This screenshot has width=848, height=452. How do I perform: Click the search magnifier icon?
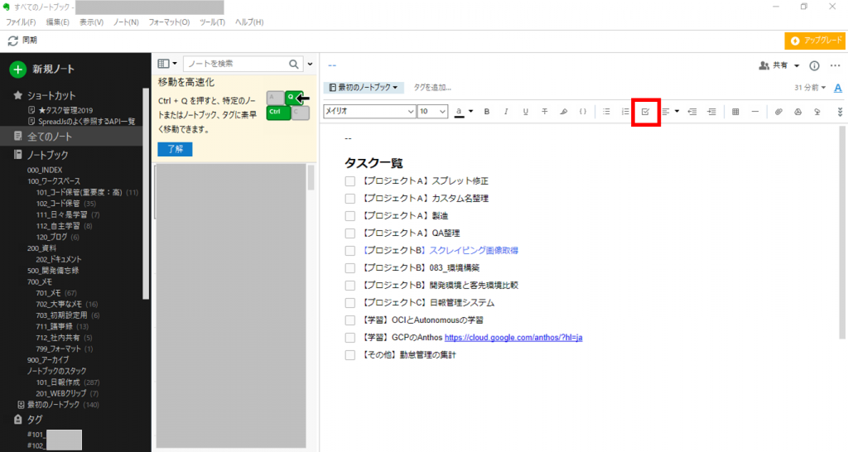coord(294,64)
